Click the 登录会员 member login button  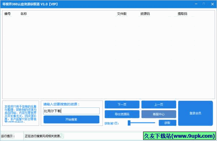(x=195, y=113)
